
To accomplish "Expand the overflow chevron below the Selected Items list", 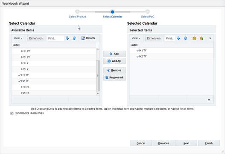I will (209, 100).
